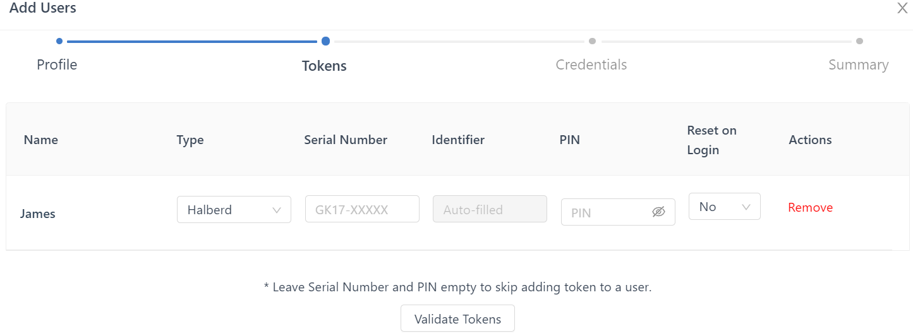
Task: Click the Summary step dot indicator
Action: pos(859,41)
